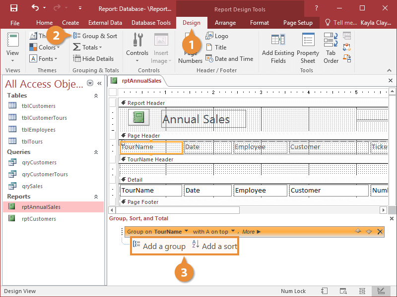
Task: Select the Customer field in Detail section
Action: pyautogui.click(x=329, y=191)
